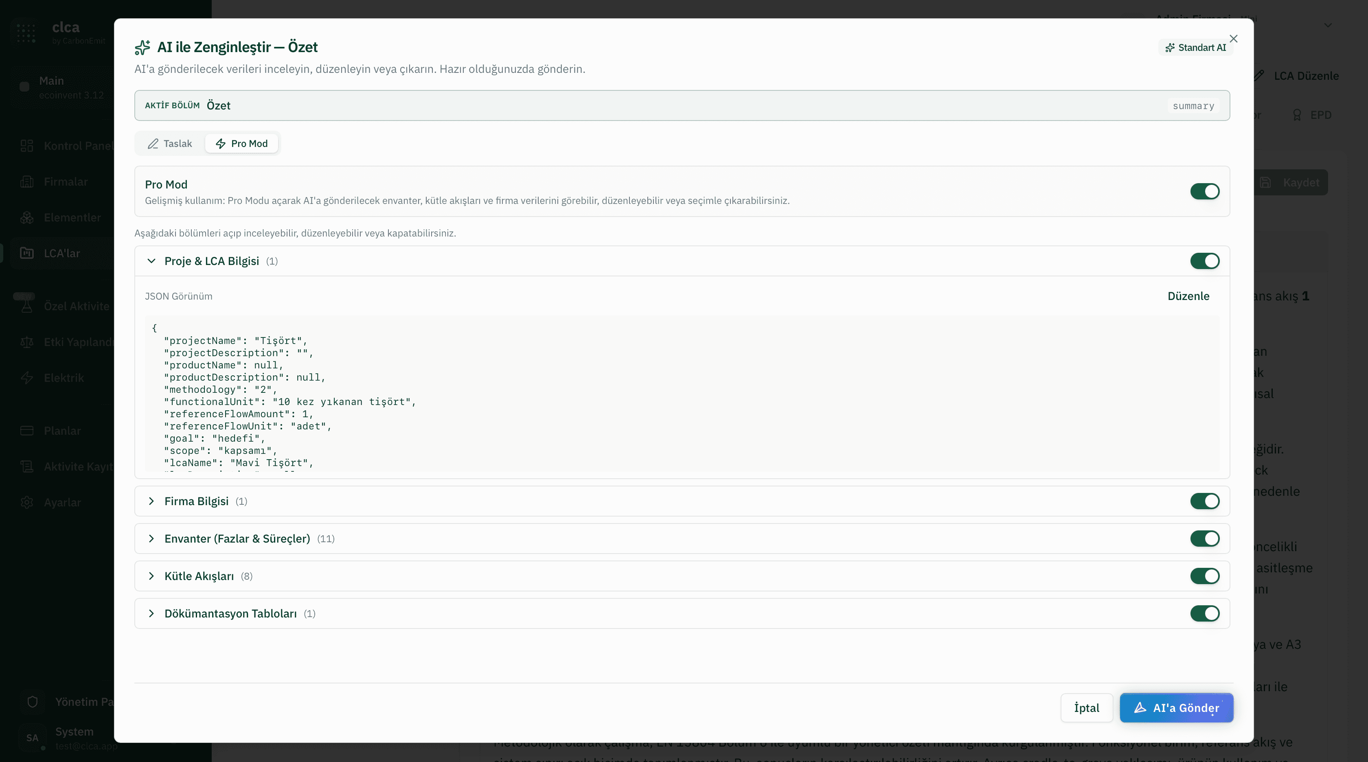1368x762 pixels.
Task: Click the "projectName": "Tişört" line
Action: pos(235,340)
